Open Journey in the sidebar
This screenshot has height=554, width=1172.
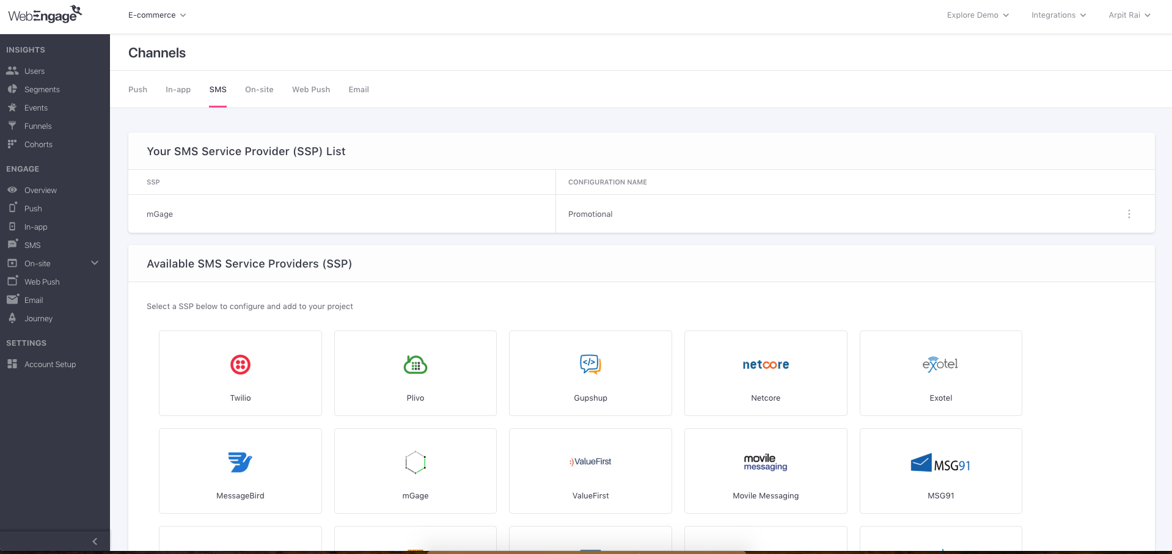(x=38, y=319)
